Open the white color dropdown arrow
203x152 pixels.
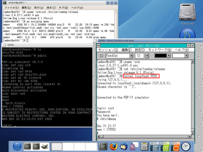coord(187,56)
